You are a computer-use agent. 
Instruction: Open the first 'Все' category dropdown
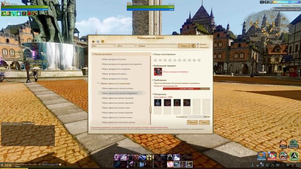click(104, 46)
